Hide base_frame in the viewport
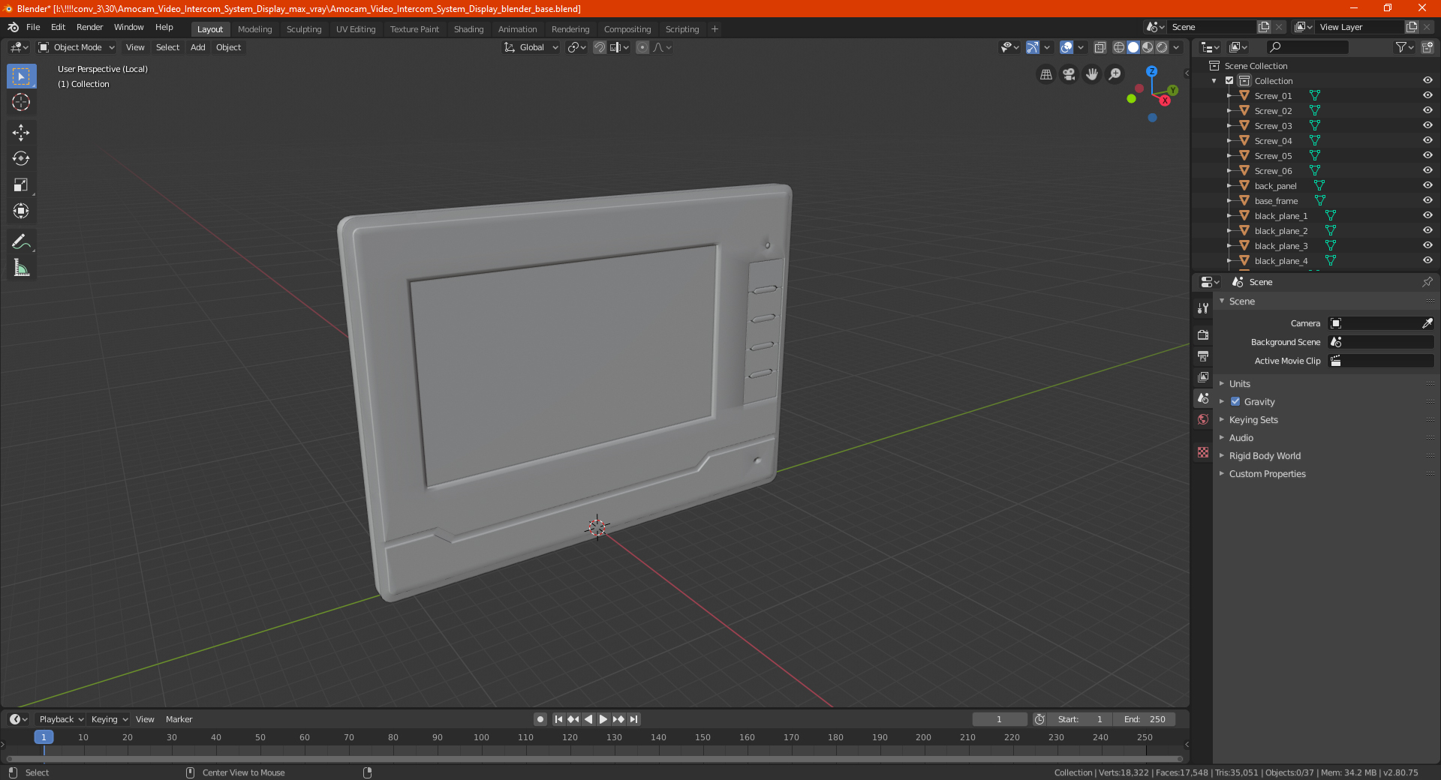 click(1427, 201)
